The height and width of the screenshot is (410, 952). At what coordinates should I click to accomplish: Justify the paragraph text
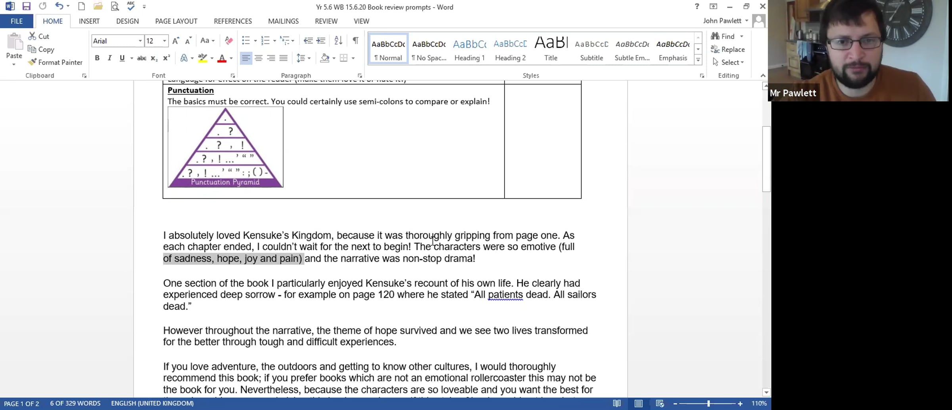(283, 59)
